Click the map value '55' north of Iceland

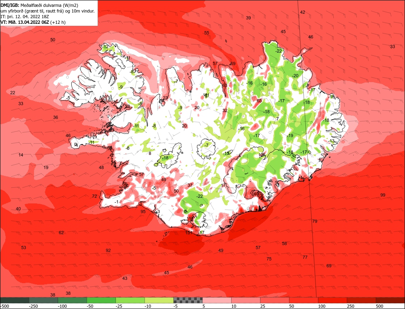(x=207, y=33)
